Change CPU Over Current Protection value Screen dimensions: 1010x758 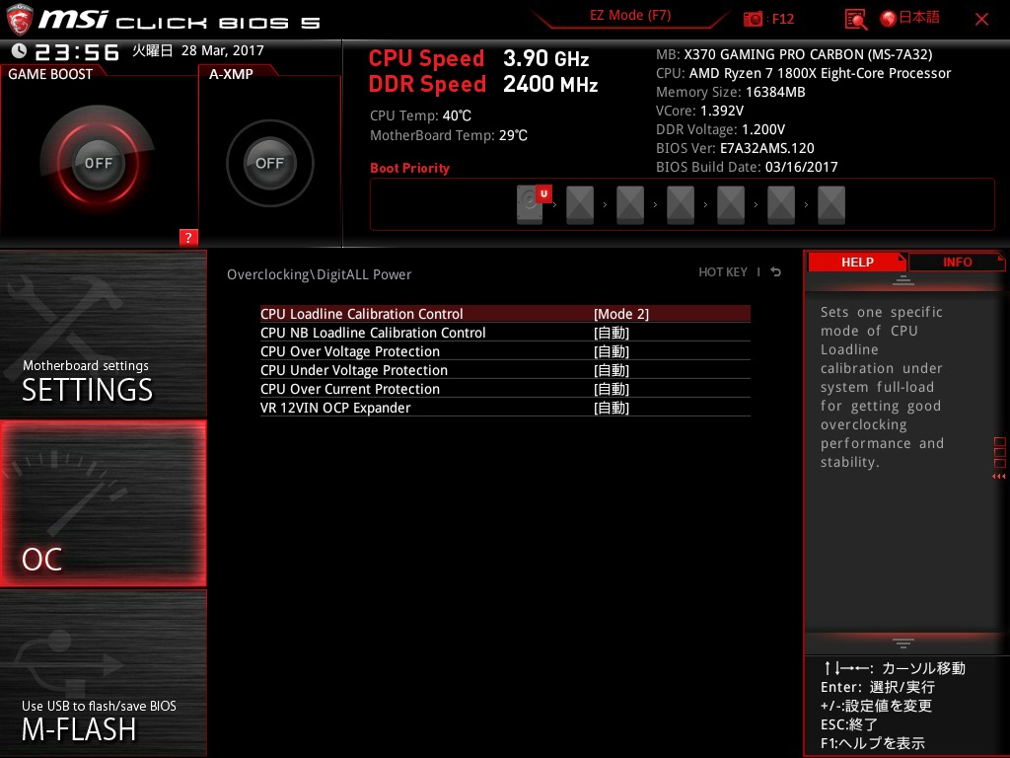(x=612, y=389)
